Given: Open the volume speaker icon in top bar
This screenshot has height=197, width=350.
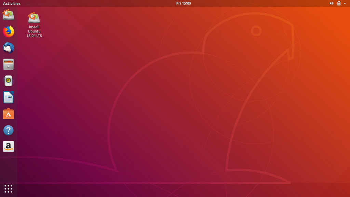Looking at the screenshot, I should tap(332, 3).
